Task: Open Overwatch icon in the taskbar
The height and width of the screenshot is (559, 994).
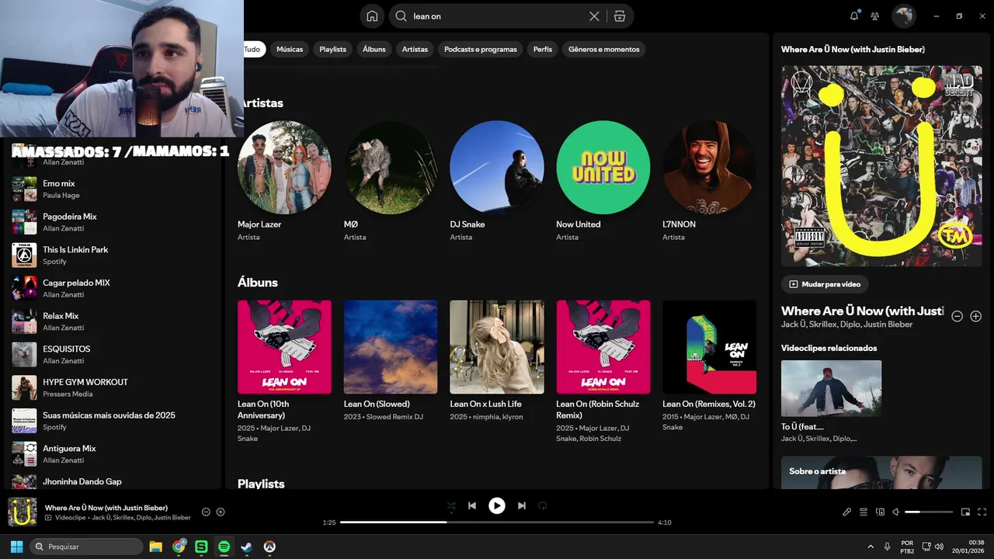Action: (x=269, y=547)
